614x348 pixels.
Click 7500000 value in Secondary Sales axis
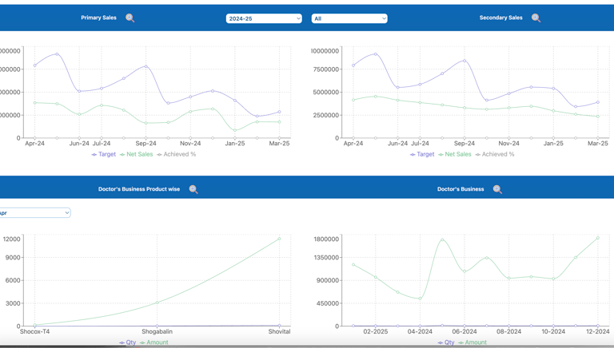point(325,69)
